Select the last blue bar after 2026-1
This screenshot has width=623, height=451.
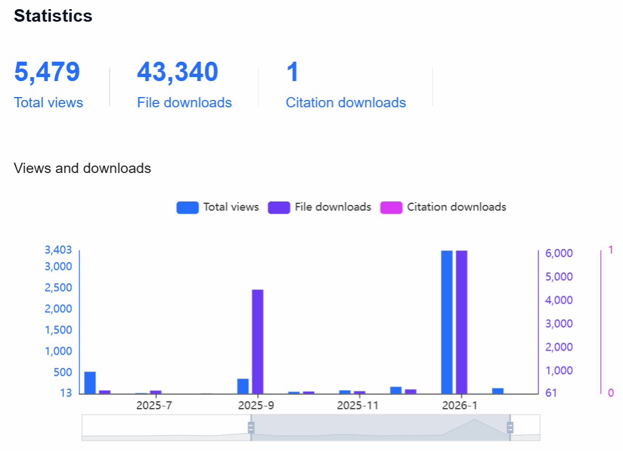pyautogui.click(x=498, y=391)
